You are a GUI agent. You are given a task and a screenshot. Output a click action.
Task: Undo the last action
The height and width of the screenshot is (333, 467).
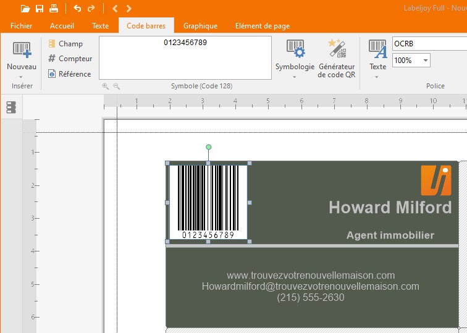(x=77, y=8)
